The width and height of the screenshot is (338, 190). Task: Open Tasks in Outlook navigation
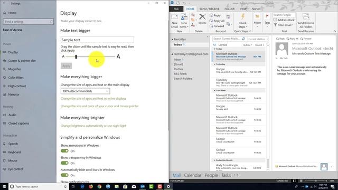point(226,175)
